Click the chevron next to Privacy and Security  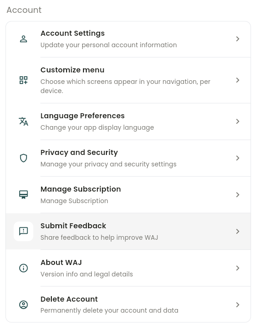click(x=238, y=158)
